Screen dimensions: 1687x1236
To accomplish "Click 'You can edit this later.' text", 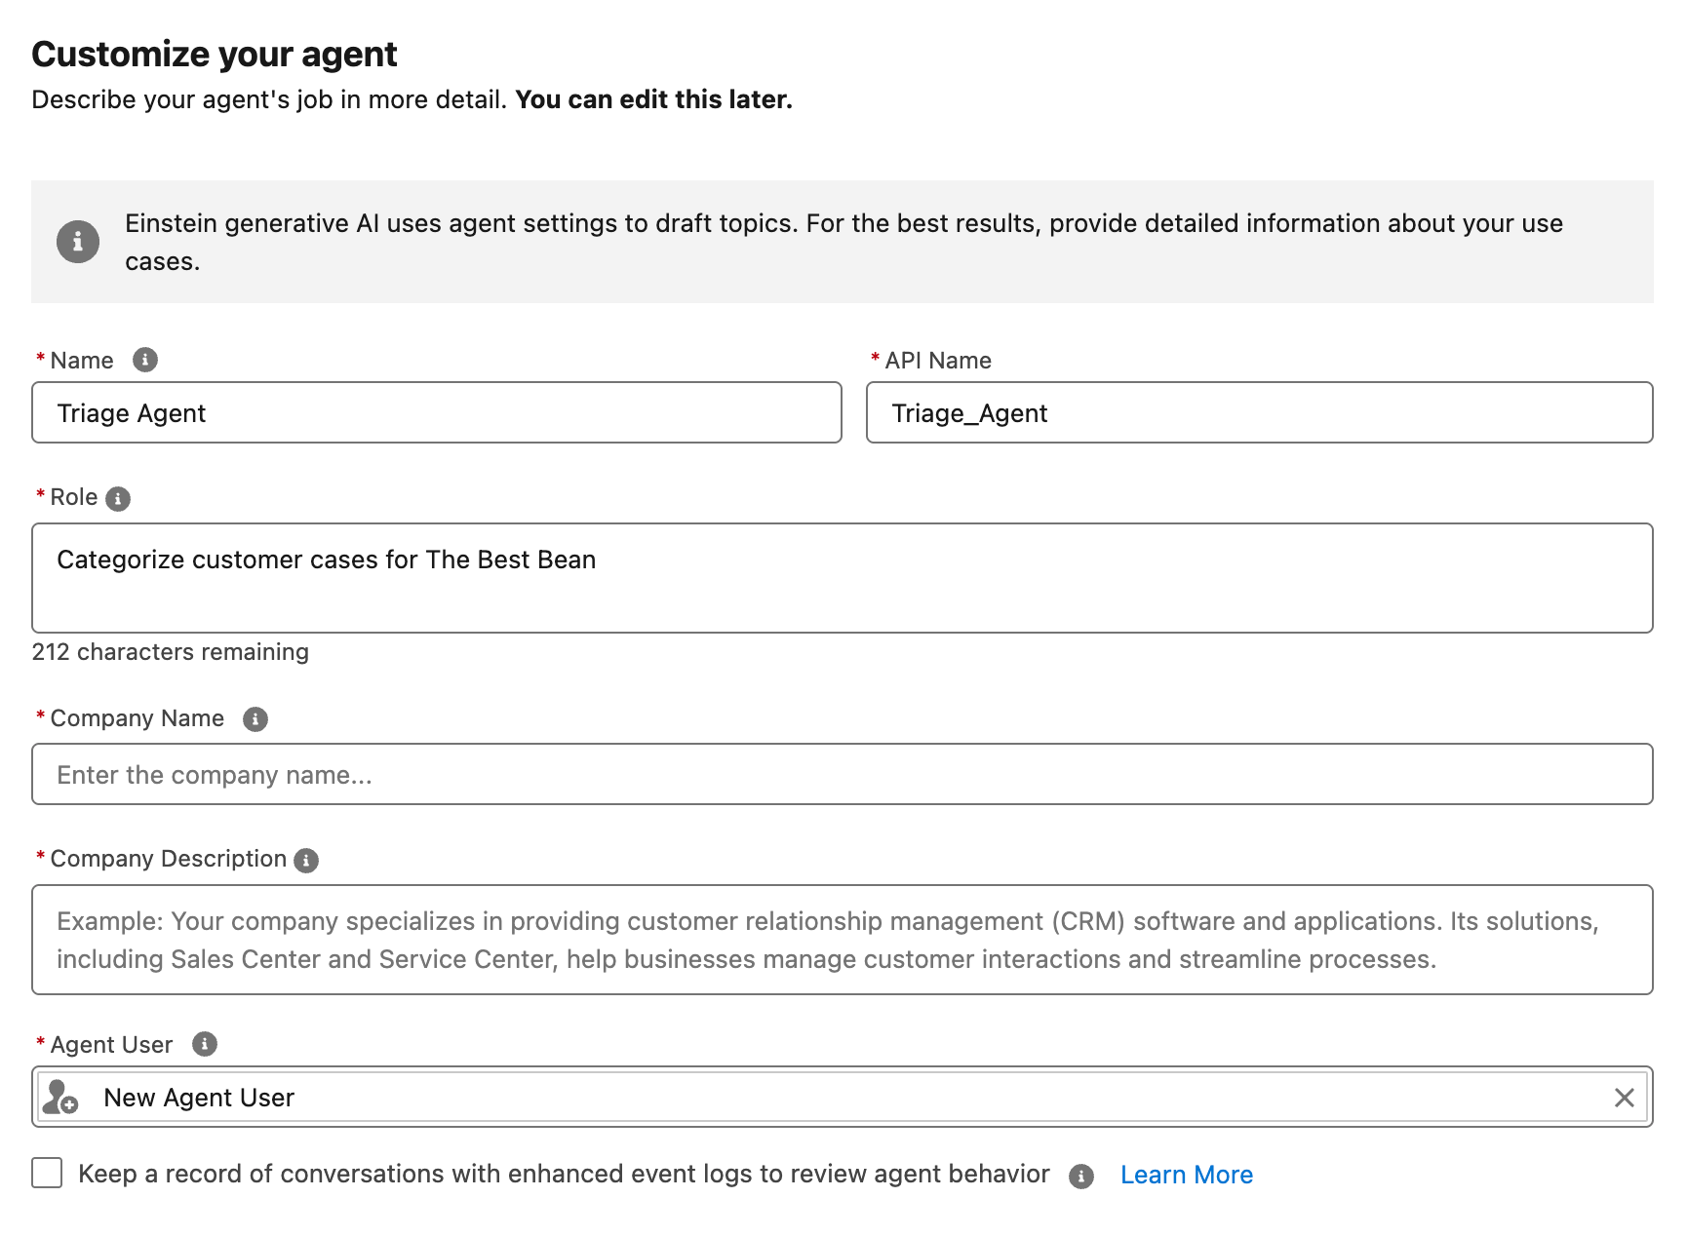I will point(653,99).
